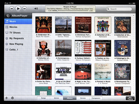Tap the playlist icon beside Celtic_1
The height and width of the screenshot is (104, 139).
[x=7, y=50]
